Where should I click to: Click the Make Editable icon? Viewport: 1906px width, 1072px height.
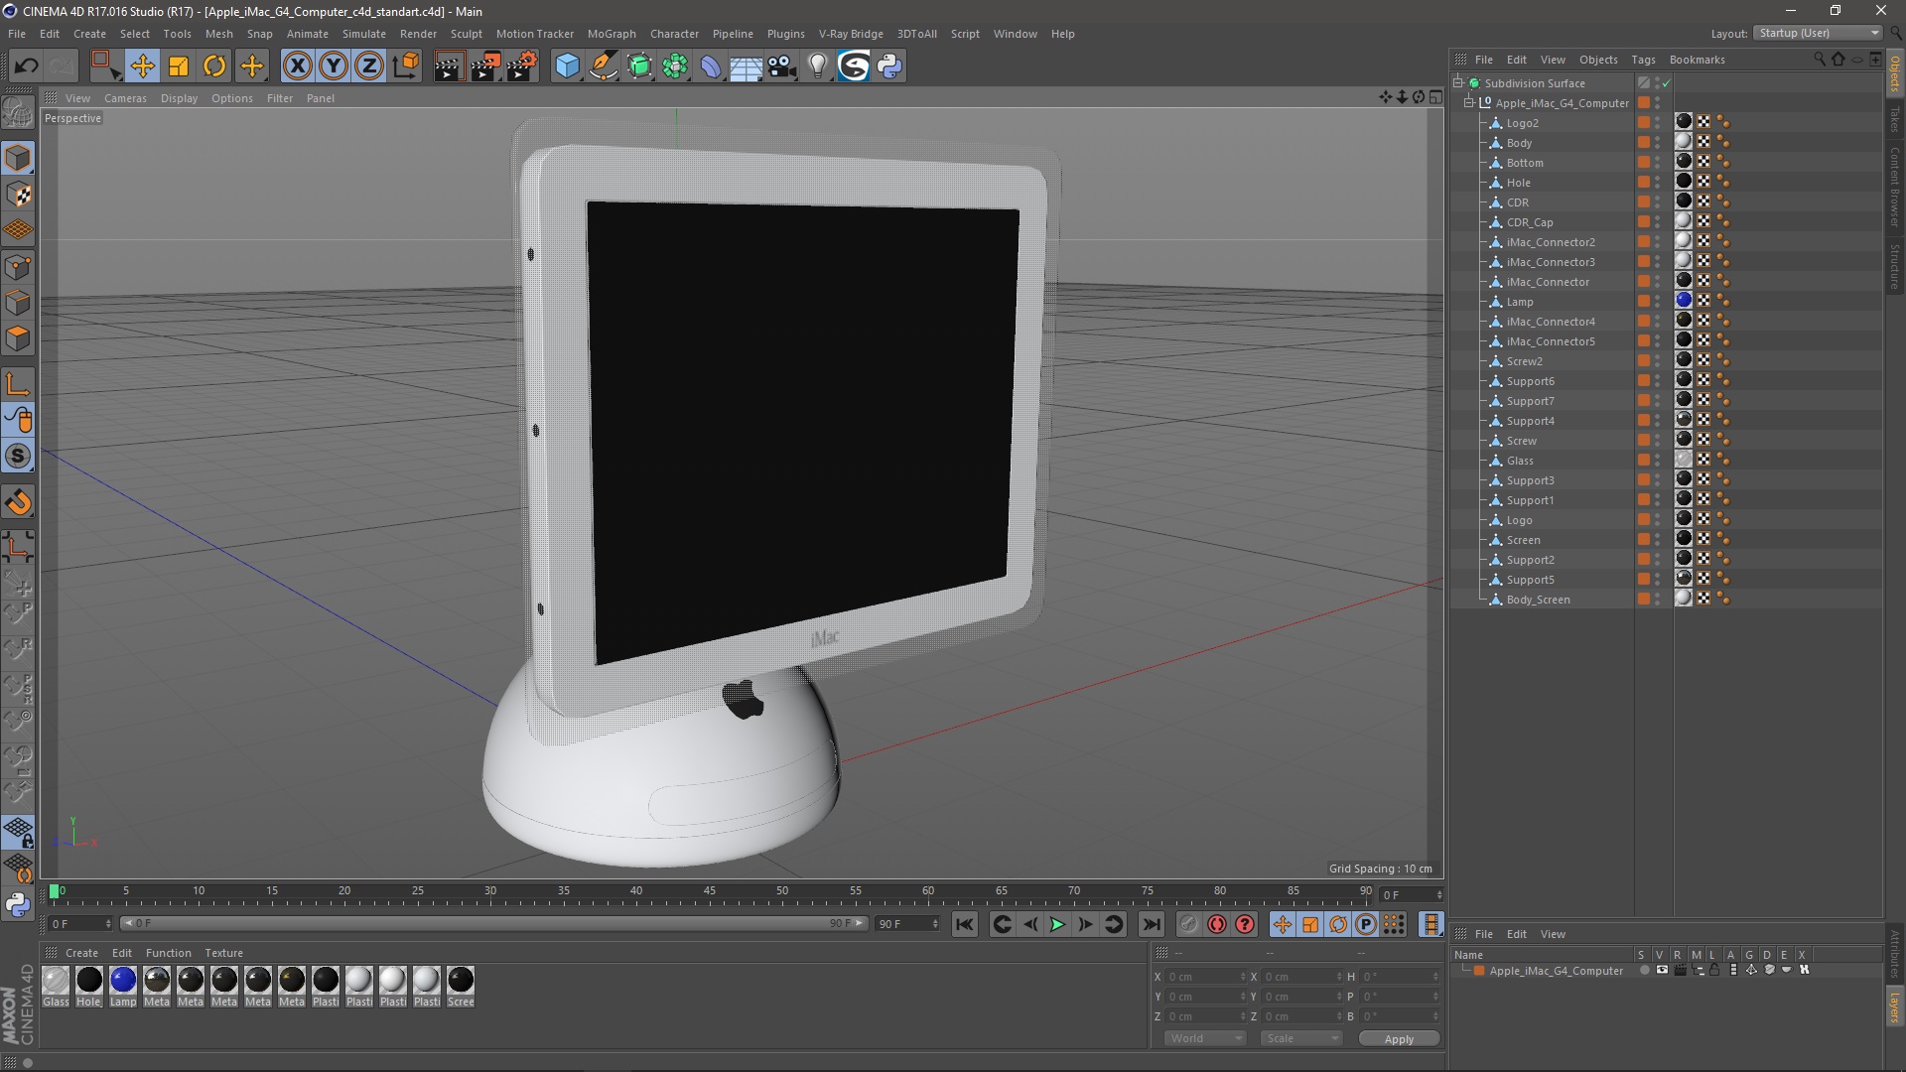[x=18, y=112]
